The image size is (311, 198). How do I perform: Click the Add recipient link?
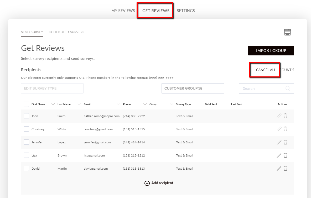162,183
